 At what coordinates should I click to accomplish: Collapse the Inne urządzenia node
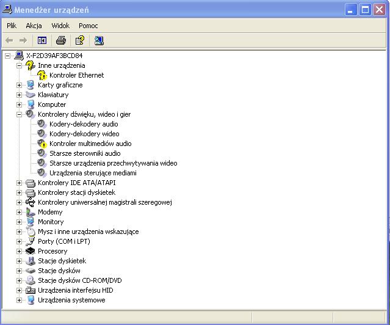coord(20,65)
